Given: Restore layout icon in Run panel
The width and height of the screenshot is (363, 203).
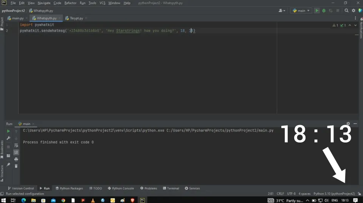Looking at the screenshot, I should click(x=8, y=155).
